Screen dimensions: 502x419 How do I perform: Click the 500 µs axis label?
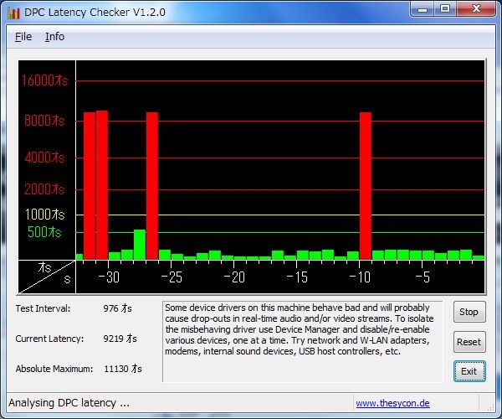pos(44,232)
